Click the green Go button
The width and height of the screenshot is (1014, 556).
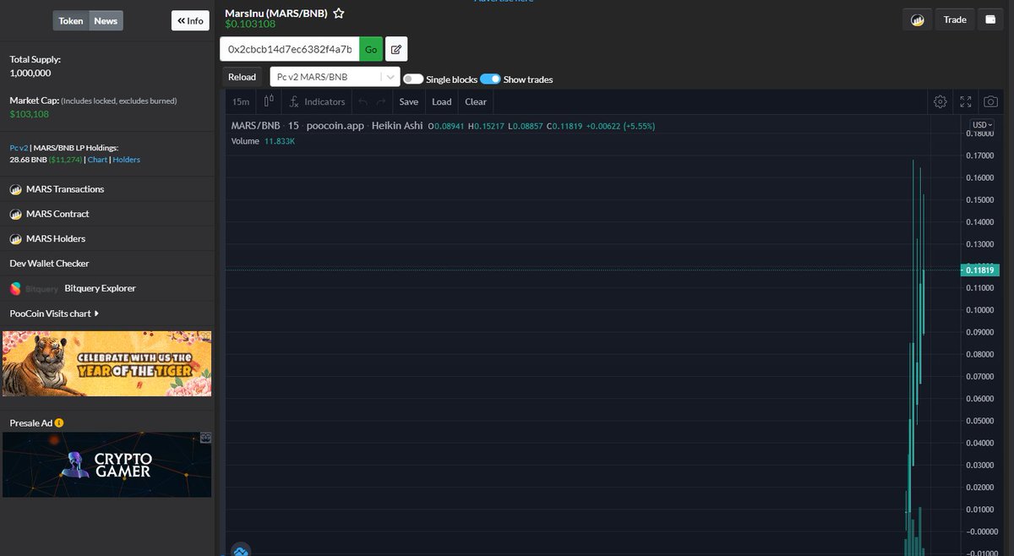tap(371, 49)
